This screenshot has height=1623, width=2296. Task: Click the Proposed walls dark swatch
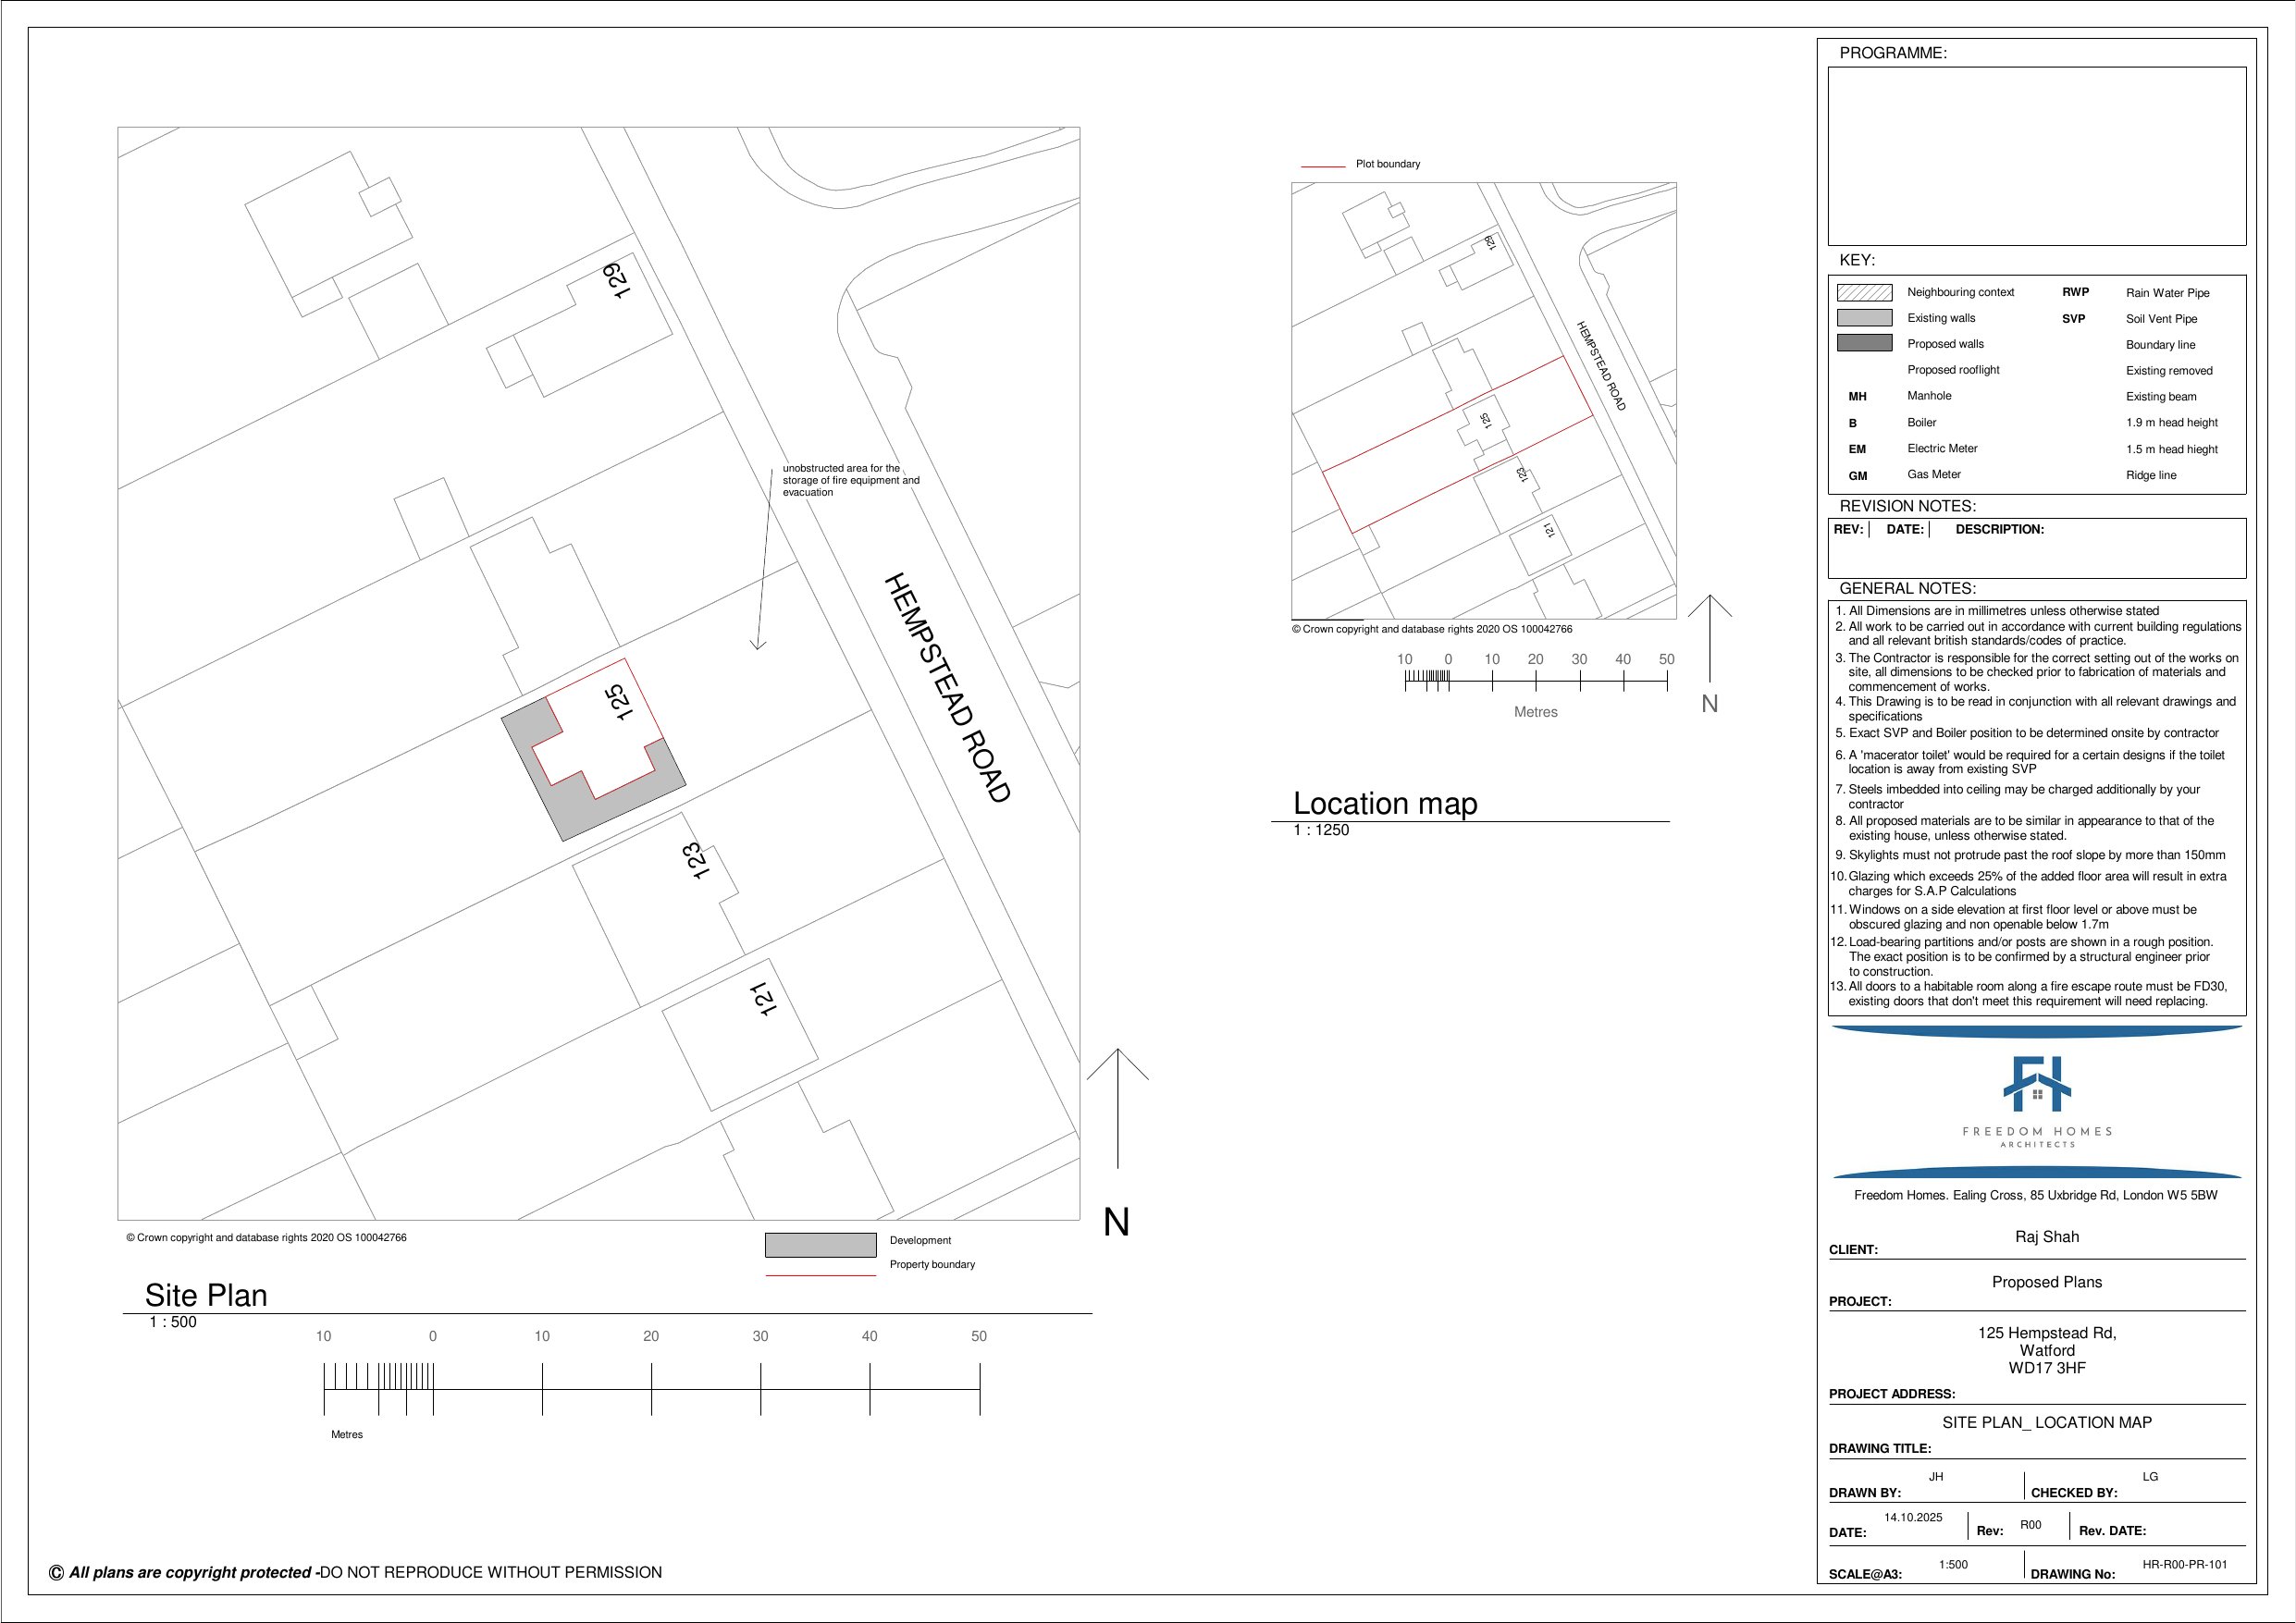(x=1864, y=343)
